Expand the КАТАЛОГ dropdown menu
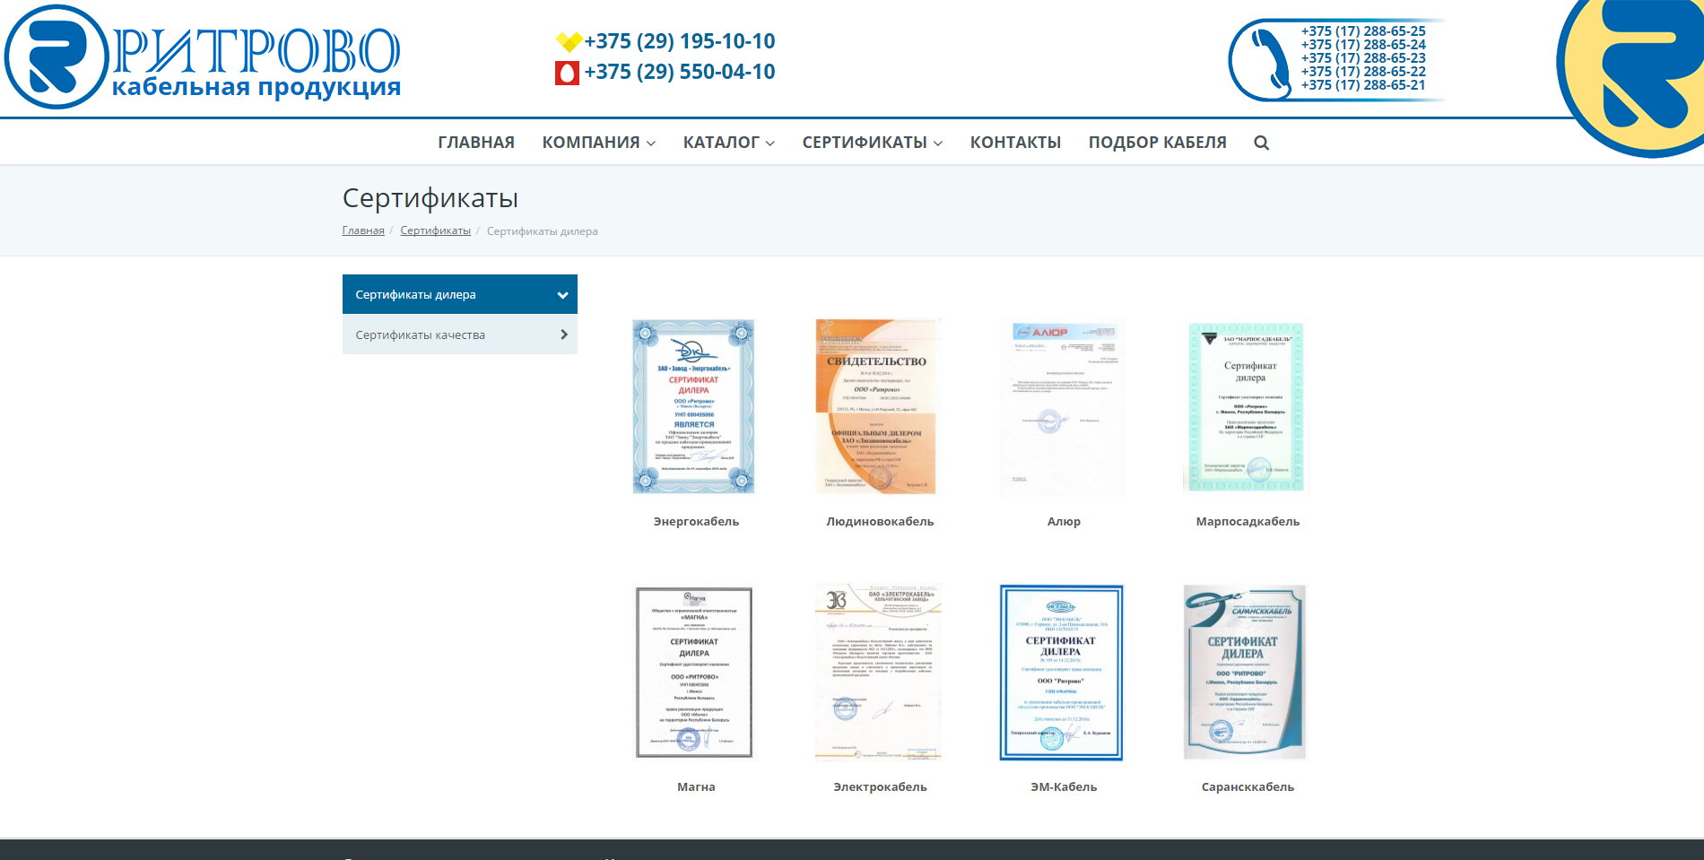The image size is (1704, 860). pyautogui.click(x=728, y=143)
